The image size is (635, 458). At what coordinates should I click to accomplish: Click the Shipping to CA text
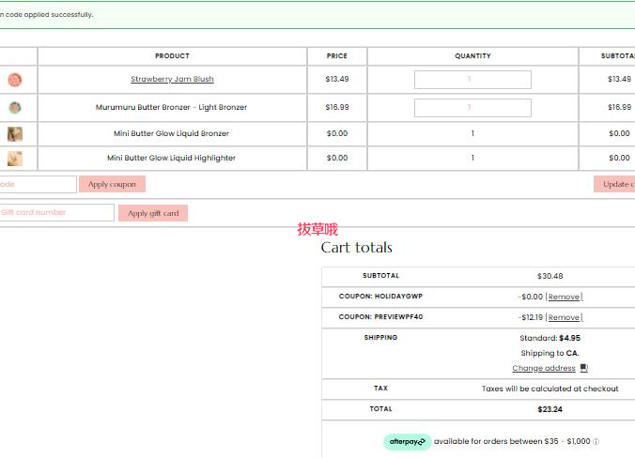[x=550, y=353]
